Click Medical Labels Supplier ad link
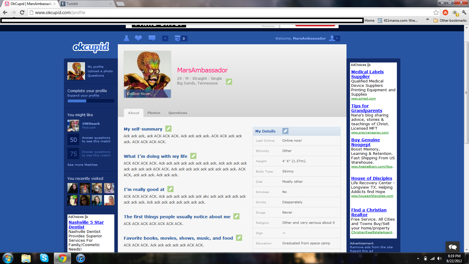The image size is (469, 264). pyautogui.click(x=367, y=74)
